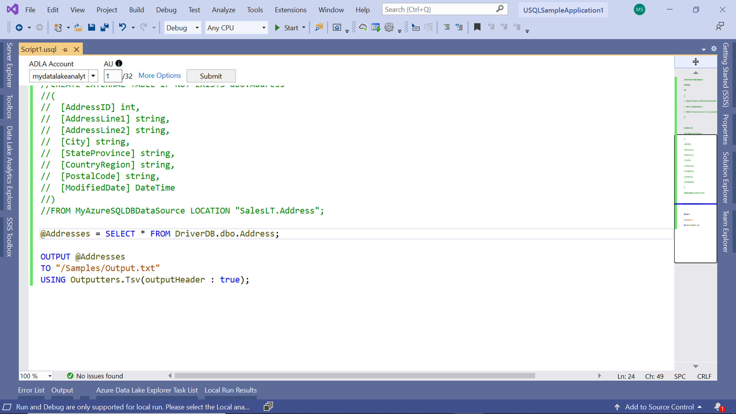Open the Debug configuration dropdown
The height and width of the screenshot is (414, 736).
[x=197, y=28]
